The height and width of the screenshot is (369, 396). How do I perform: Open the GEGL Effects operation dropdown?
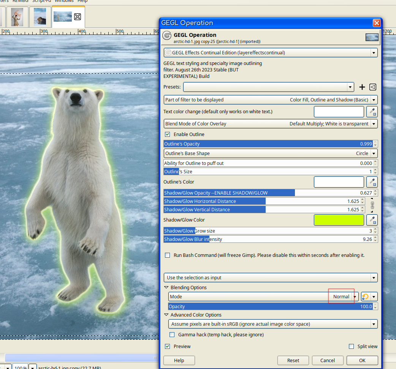tap(271, 53)
